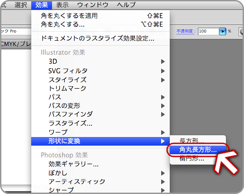Image resolution: width=244 pixels, height=194 pixels.
Task: Open the 表示 menu
Action: (x=62, y=5)
